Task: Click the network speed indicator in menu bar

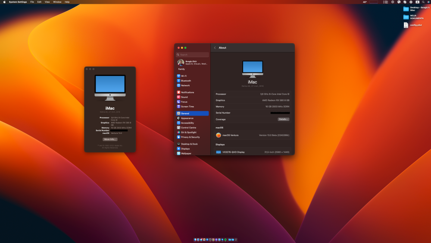Action: coord(385,2)
